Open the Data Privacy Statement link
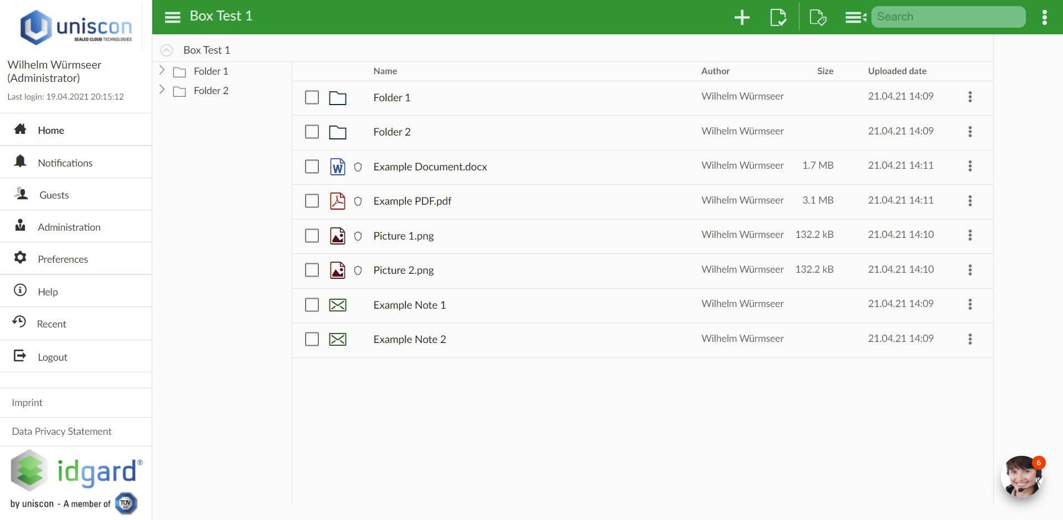1063x520 pixels. (62, 431)
